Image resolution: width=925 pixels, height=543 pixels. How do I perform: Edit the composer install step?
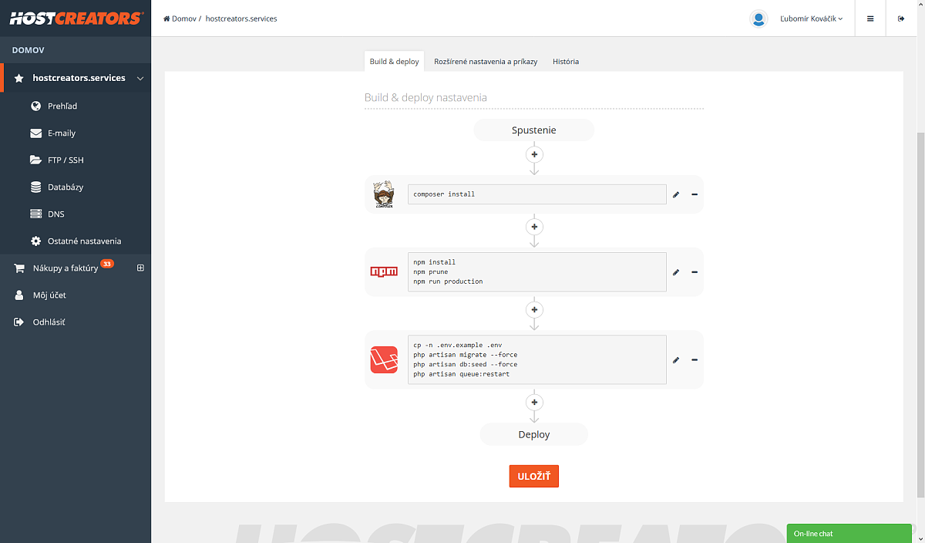(676, 194)
